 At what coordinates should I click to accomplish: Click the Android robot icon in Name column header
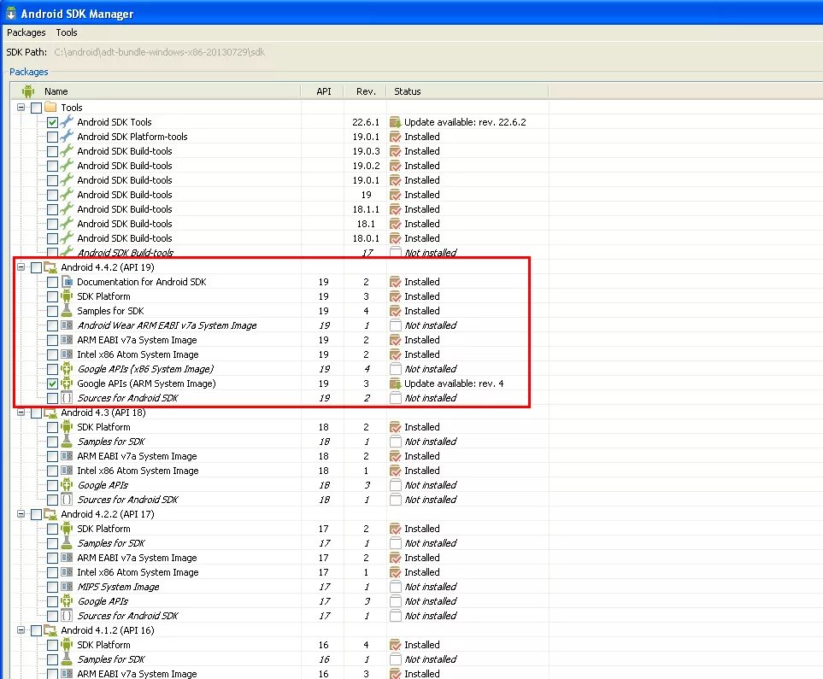(x=28, y=91)
